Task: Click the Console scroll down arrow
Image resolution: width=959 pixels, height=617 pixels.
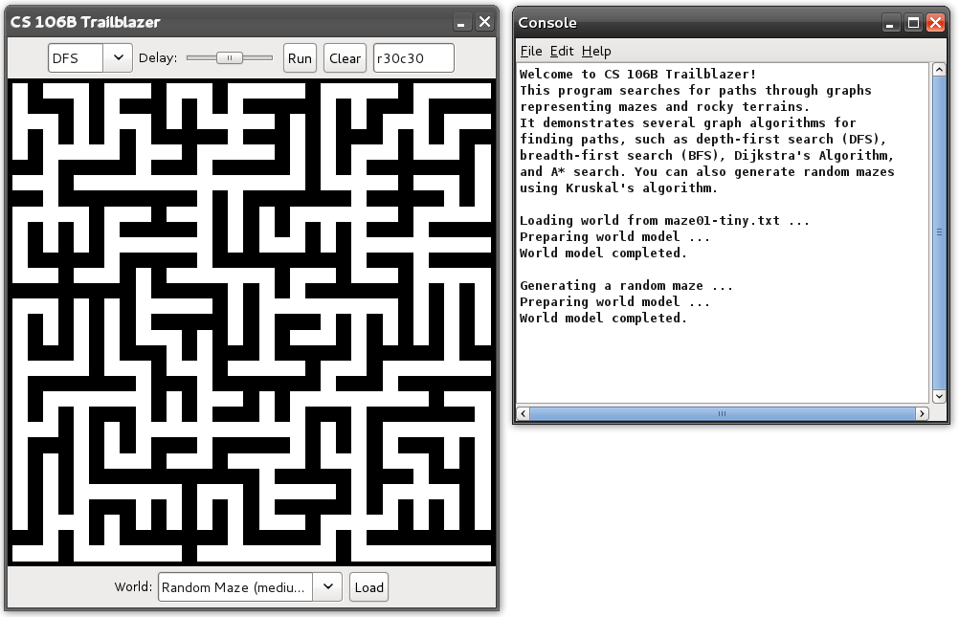Action: [x=939, y=396]
